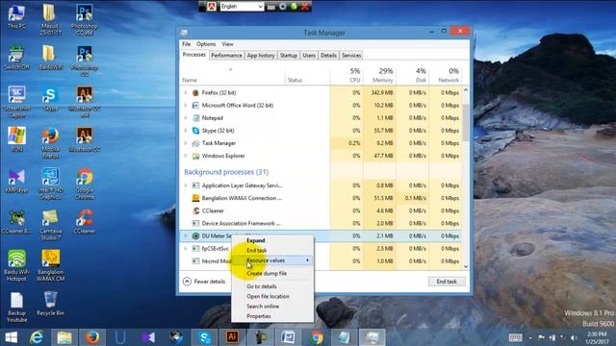The width and height of the screenshot is (616, 346).
Task: Open the English language dropdown
Action: [x=242, y=7]
